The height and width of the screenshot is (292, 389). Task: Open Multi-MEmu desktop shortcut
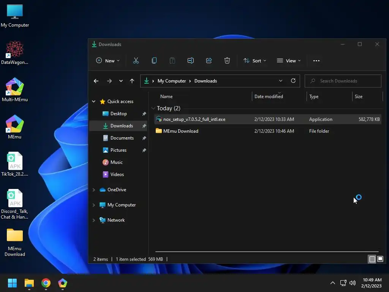click(15, 90)
